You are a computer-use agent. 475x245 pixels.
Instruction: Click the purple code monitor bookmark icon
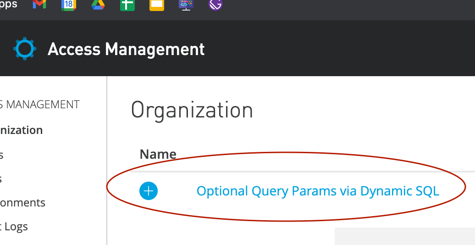point(186,5)
